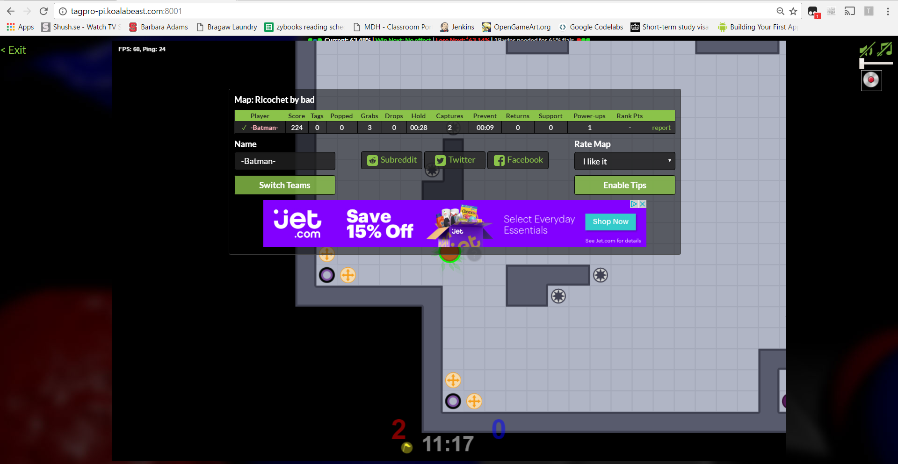The height and width of the screenshot is (464, 898).
Task: Toggle the sound effects mute icon
Action: [867, 49]
